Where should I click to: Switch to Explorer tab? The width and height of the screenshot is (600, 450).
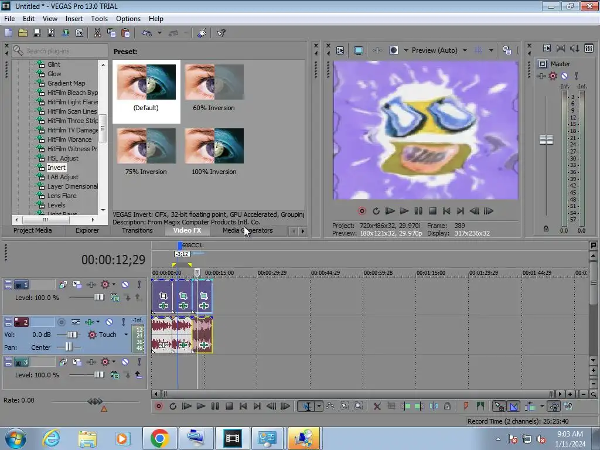coord(87,230)
